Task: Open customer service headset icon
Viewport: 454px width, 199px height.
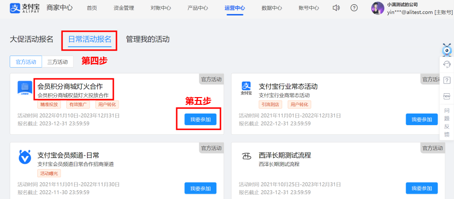Action: coord(447,64)
